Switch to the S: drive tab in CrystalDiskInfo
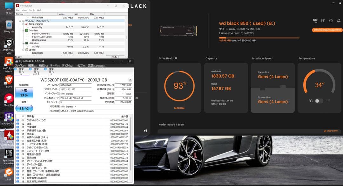 51,72
